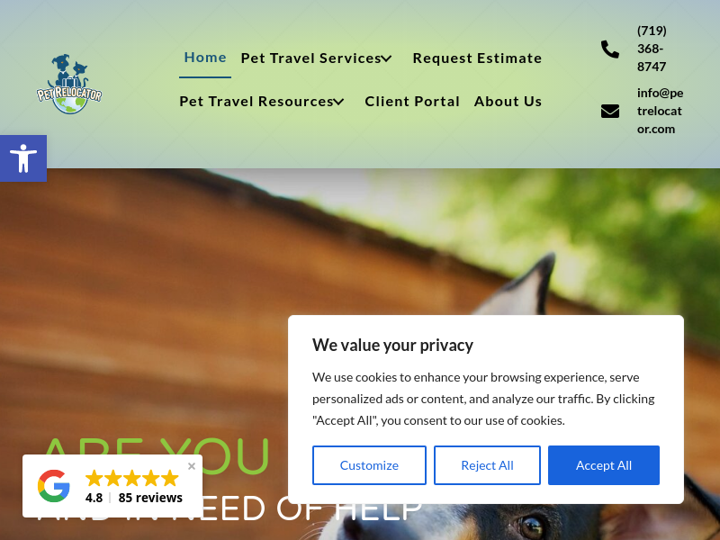Image resolution: width=720 pixels, height=540 pixels.
Task: Close the Google reviews widget
Action: [x=192, y=466]
